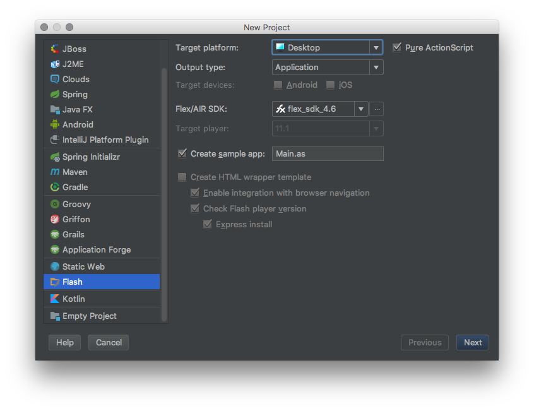Click the Static Web globe icon
Viewport: 534px width, 411px height.
tap(55, 266)
